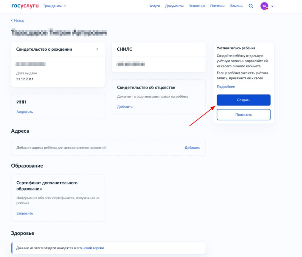
Task: Open the Документы menu item
Action: coord(174,6)
